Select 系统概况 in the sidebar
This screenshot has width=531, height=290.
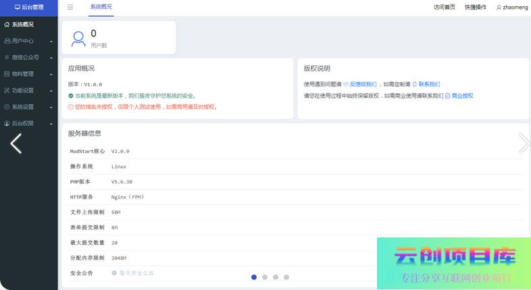[x=29, y=24]
